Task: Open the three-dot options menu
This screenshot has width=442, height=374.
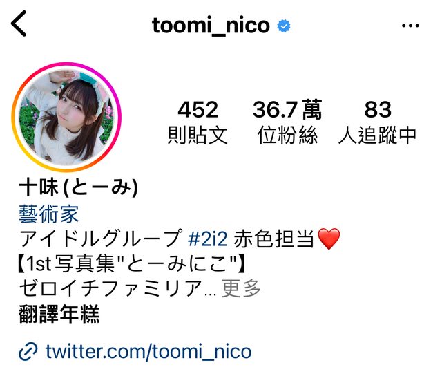Action: pos(410,26)
